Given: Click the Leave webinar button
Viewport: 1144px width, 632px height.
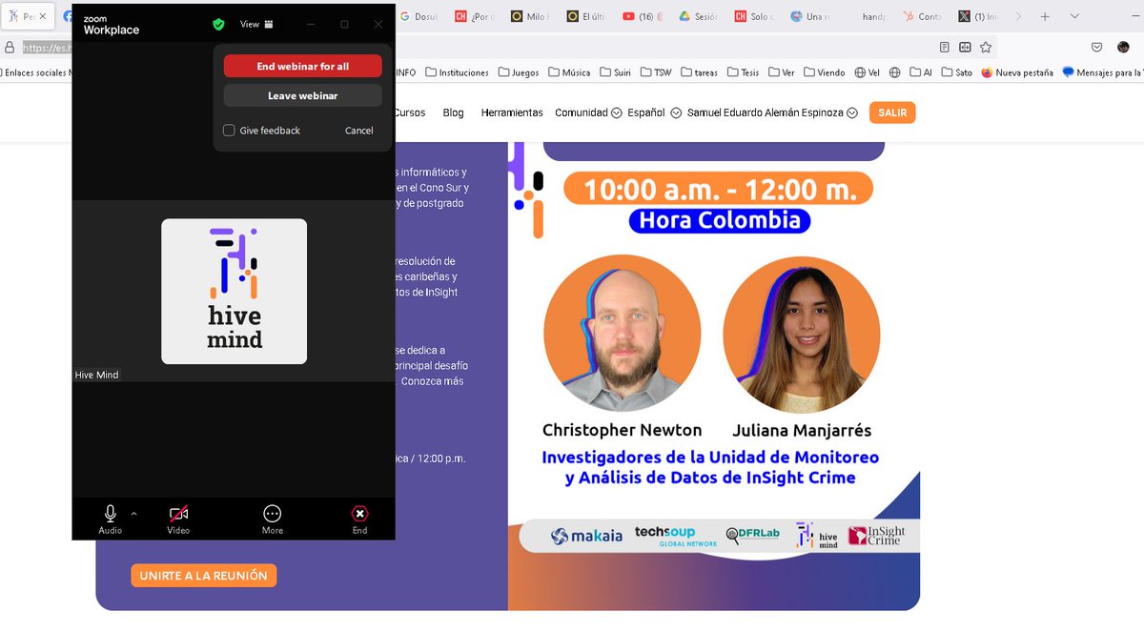Looking at the screenshot, I should [302, 95].
